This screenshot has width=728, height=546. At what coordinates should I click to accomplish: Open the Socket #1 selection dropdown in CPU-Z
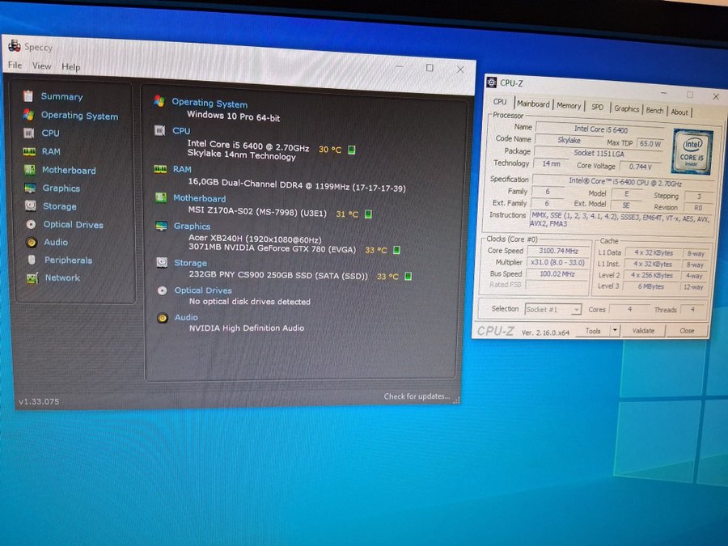coord(553,309)
